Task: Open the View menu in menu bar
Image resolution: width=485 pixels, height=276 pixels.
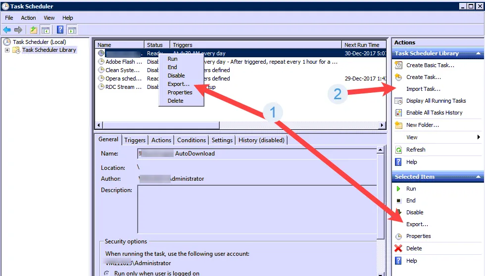Action: (49, 18)
